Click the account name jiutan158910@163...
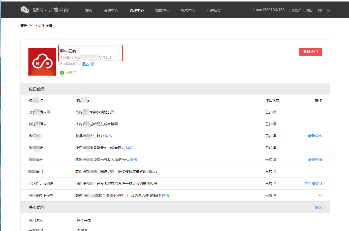Image resolution: width=349 pixels, height=231 pixels. 270,10
